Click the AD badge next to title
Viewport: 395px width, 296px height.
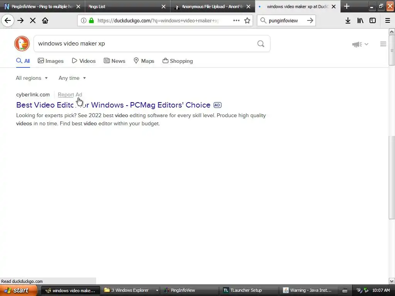[218, 105]
